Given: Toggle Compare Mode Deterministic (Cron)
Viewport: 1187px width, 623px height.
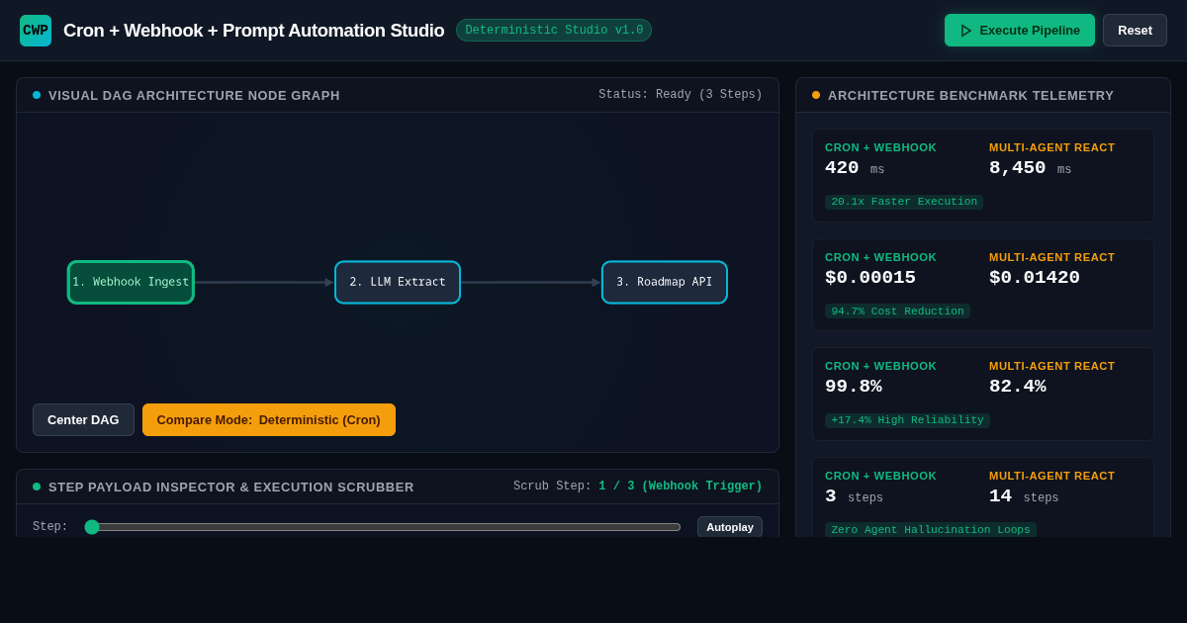Looking at the screenshot, I should coord(269,419).
